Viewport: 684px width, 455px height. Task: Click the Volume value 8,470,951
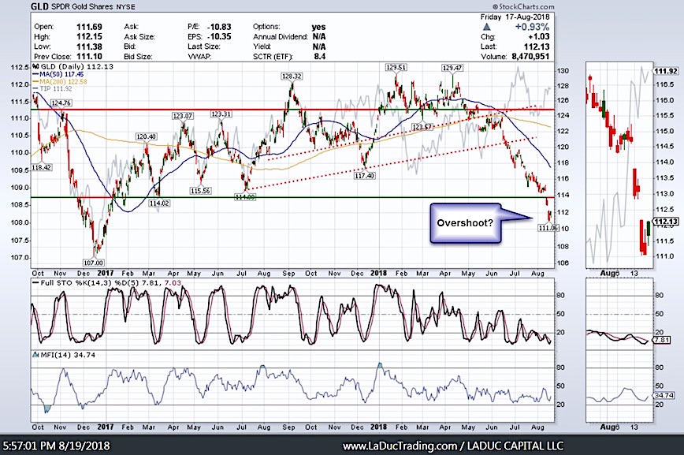[530, 56]
